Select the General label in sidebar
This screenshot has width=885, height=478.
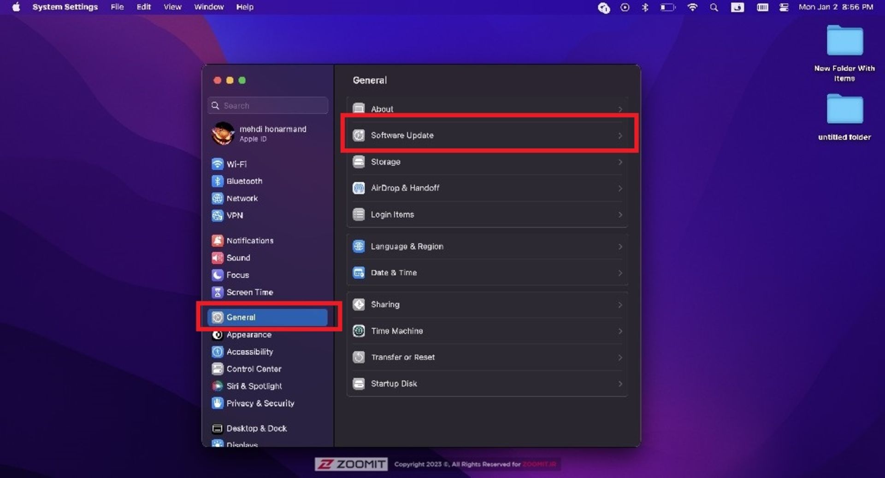(241, 317)
